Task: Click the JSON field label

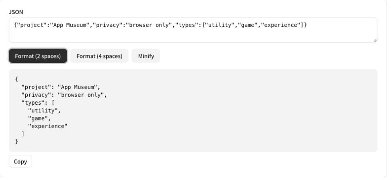Action: tap(16, 12)
